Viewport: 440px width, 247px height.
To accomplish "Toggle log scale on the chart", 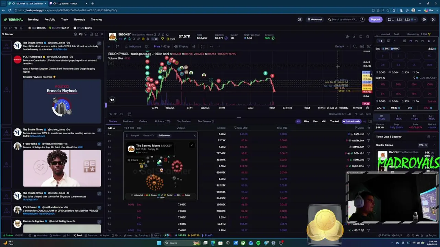I will point(361,114).
